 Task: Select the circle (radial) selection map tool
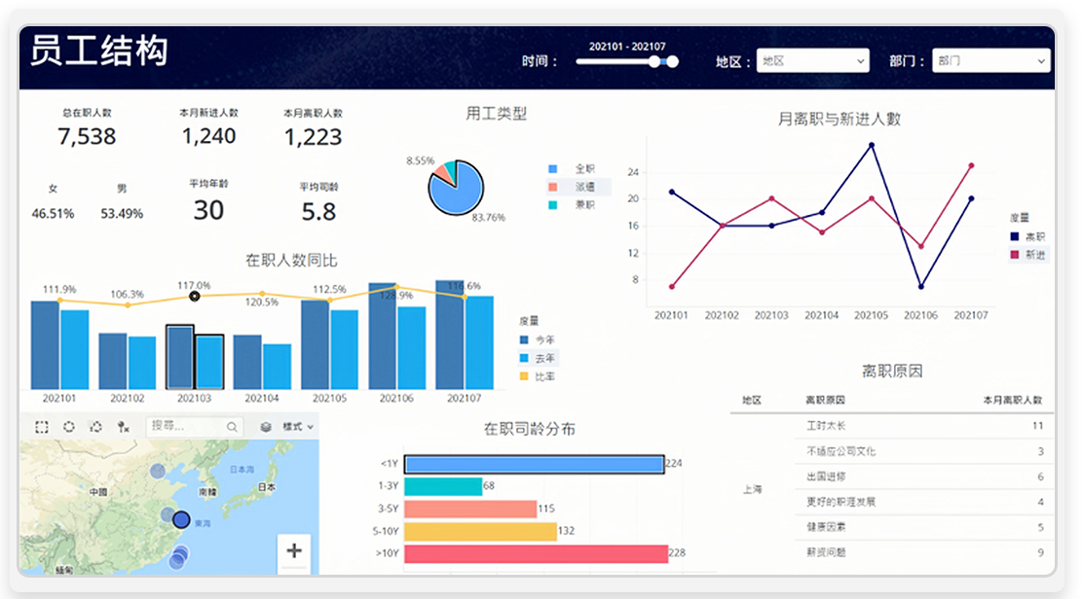[69, 427]
